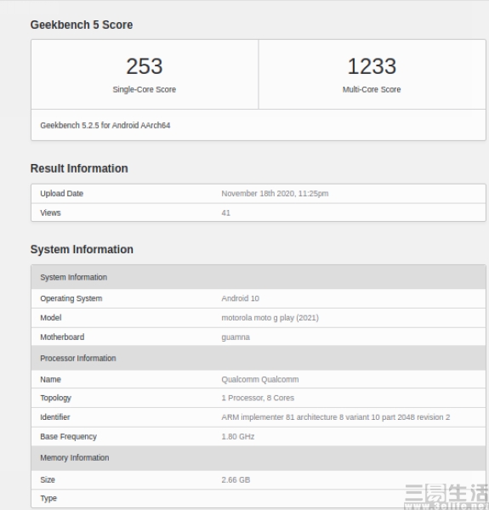Click 'Geekbench 5.2.5 for Android AArch64' text
The image size is (489, 510).
coord(105,125)
